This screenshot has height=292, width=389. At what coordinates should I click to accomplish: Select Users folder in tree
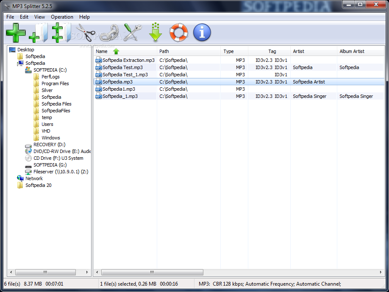[x=47, y=124]
